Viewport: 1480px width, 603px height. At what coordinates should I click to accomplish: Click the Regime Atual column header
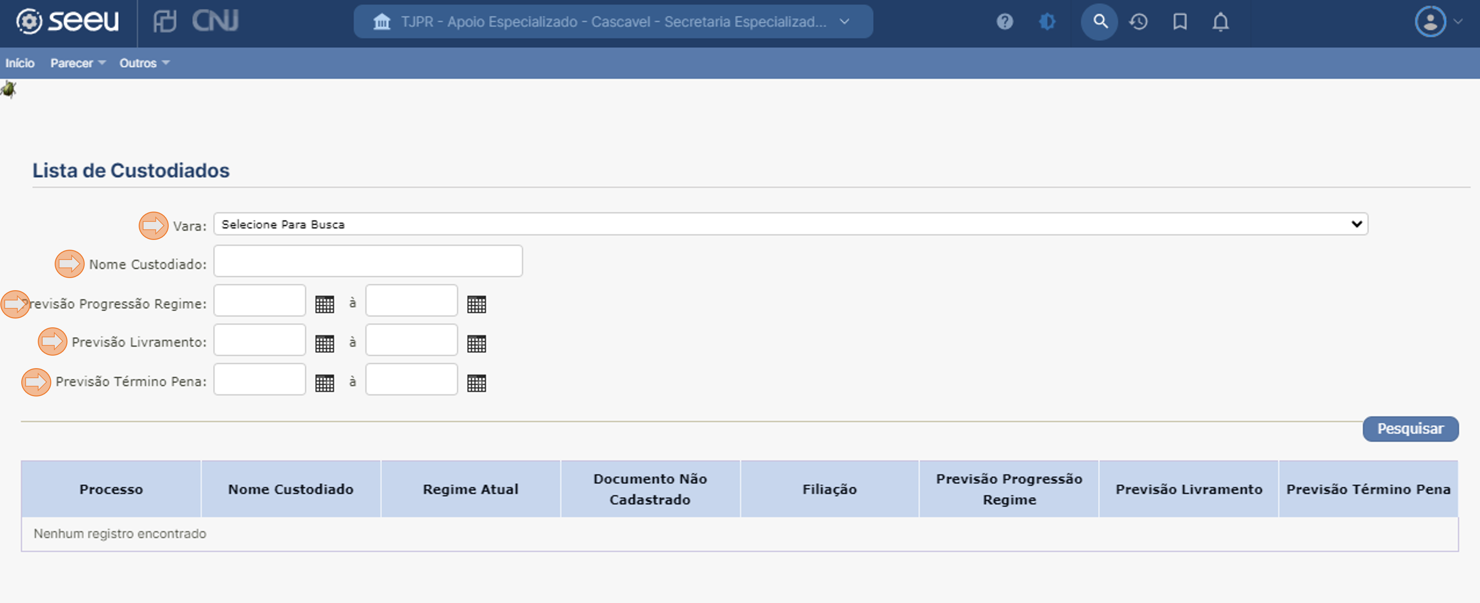pos(470,489)
